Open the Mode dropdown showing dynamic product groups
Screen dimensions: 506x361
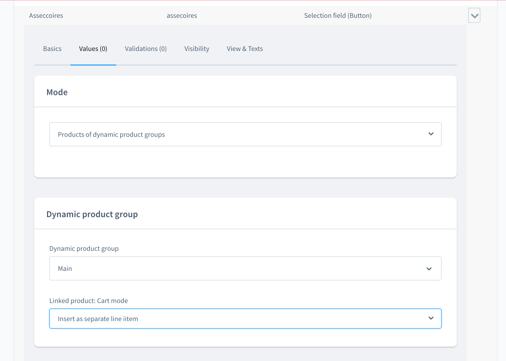coord(245,134)
